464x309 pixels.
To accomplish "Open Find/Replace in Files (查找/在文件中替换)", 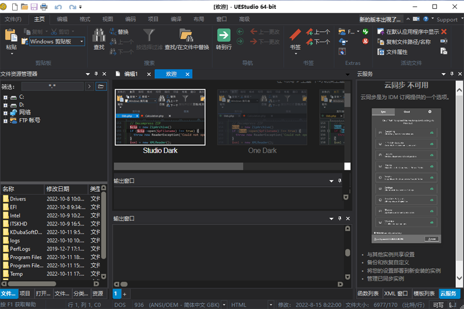I will tap(186, 37).
